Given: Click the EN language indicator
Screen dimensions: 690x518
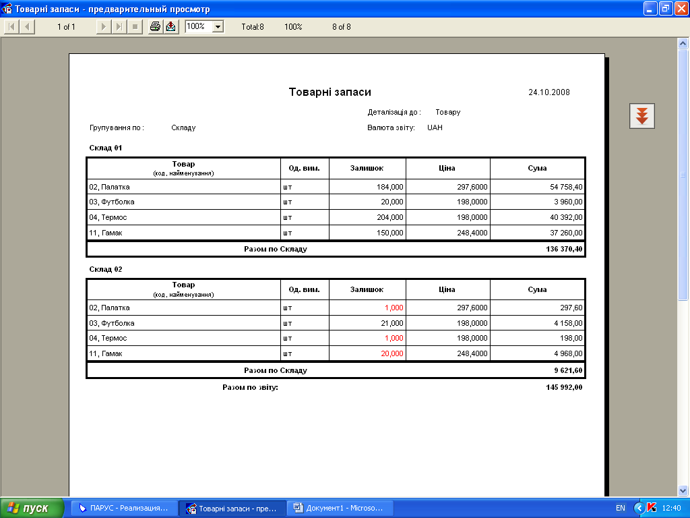Looking at the screenshot, I should click(621, 508).
